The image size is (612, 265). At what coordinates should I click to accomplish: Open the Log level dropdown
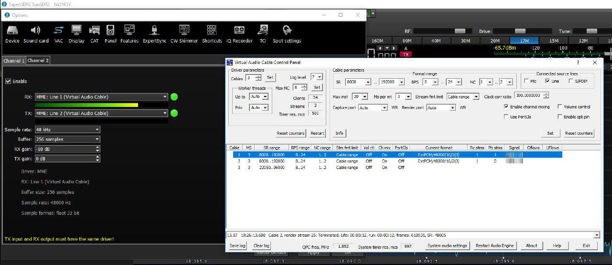point(316,77)
